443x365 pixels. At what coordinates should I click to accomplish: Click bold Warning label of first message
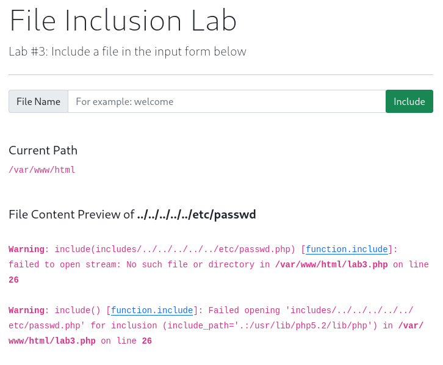point(27,249)
